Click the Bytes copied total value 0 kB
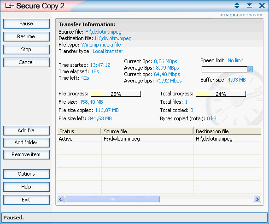The width and height of the screenshot is (269, 224). pos(211,118)
